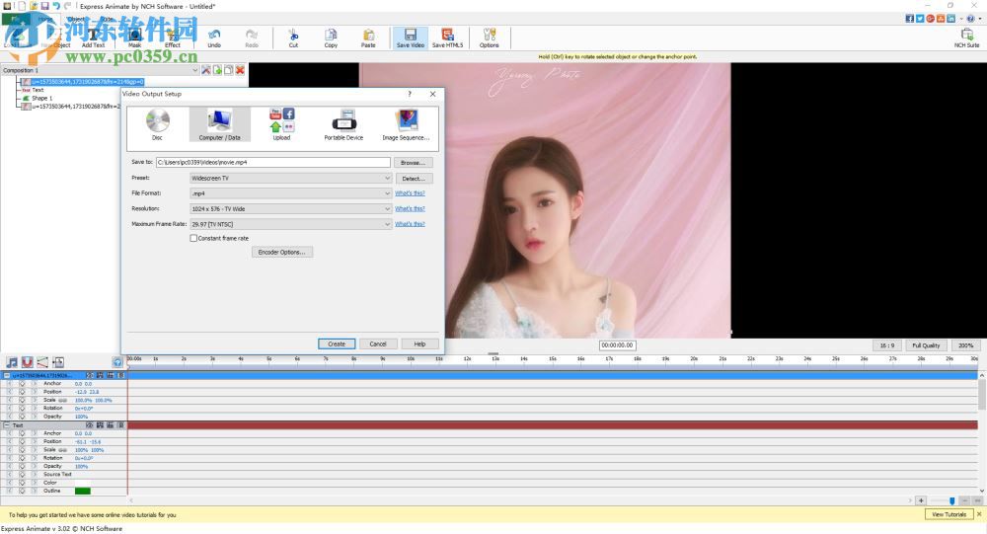The height and width of the screenshot is (534, 987).
Task: Click the duplicate composition icon
Action: tap(229, 70)
